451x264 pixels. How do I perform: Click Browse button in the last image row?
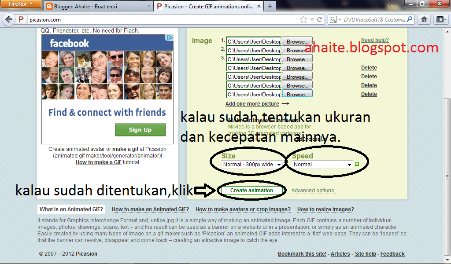point(297,94)
